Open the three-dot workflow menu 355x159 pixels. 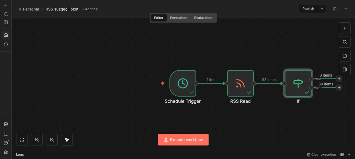(345, 9)
